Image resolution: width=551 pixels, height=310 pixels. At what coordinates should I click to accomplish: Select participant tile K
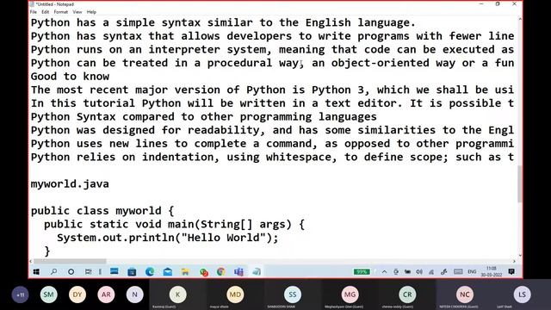tap(177, 294)
